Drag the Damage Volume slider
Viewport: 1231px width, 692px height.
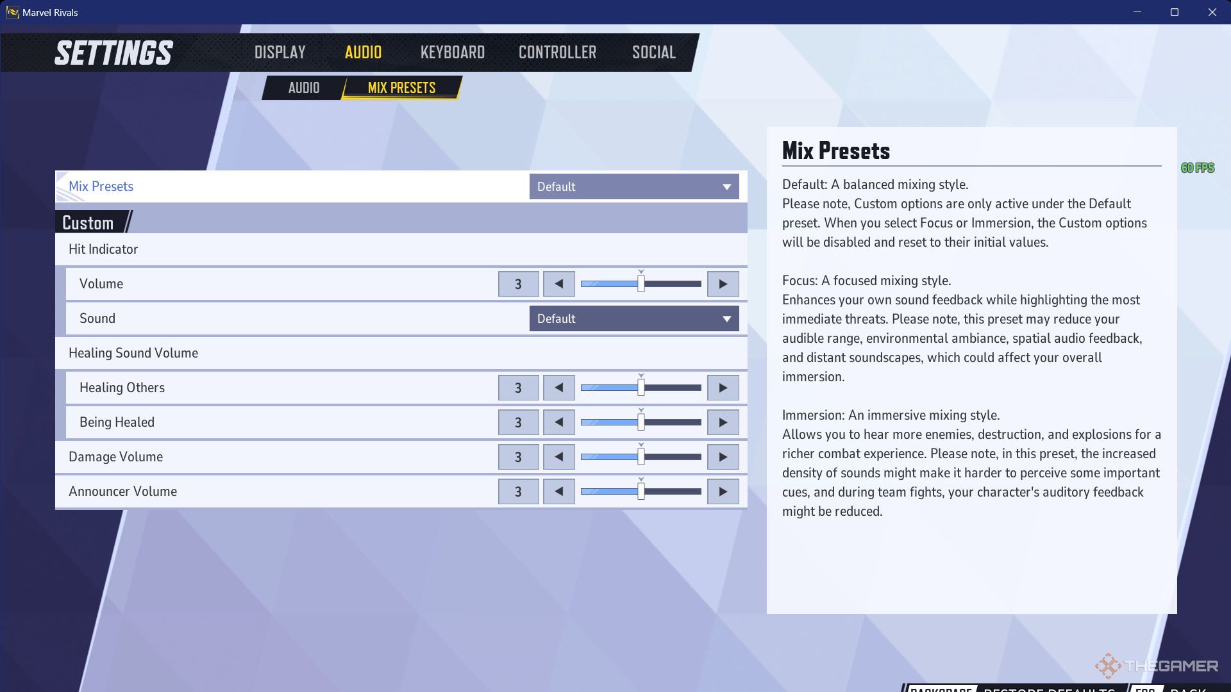[x=642, y=456]
